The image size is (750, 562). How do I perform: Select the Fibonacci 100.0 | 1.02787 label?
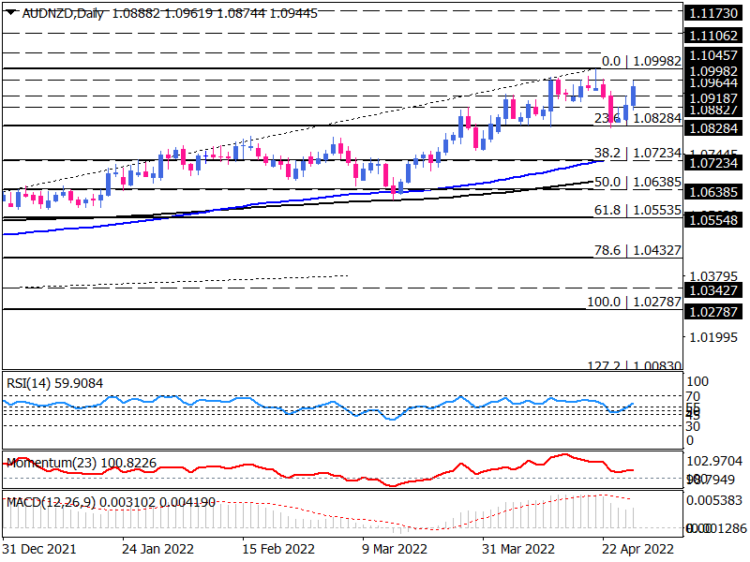[x=635, y=302]
